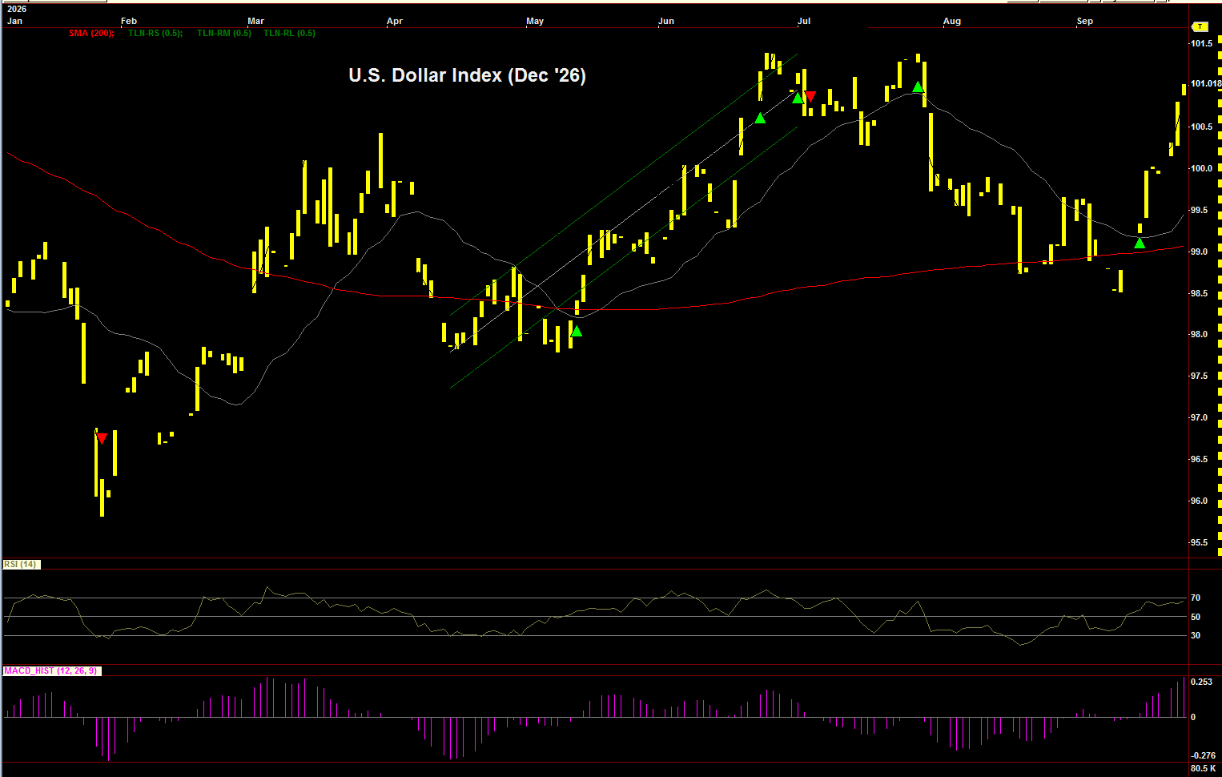This screenshot has height=777, width=1222.
Task: Click the RSI (14) panel label
Action: pos(21,565)
